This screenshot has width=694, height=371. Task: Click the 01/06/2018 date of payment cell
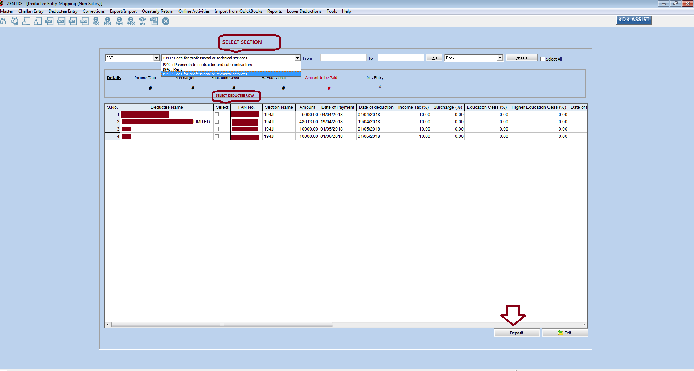click(x=337, y=136)
